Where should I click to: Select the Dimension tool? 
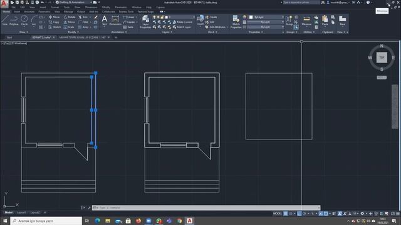pyautogui.click(x=115, y=20)
